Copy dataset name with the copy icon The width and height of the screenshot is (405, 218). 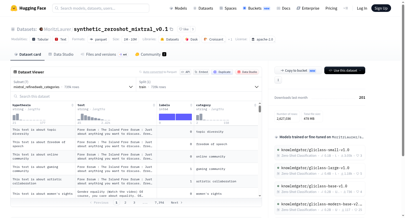click(x=171, y=29)
